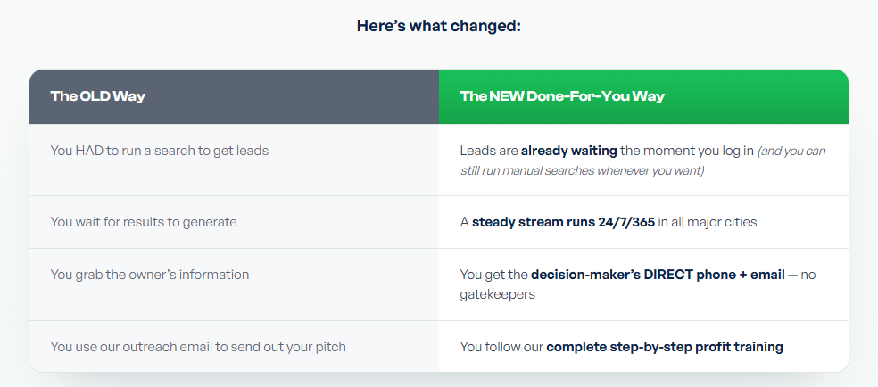The image size is (878, 387).
Task: Click 'the moment you log in' text
Action: coord(687,151)
